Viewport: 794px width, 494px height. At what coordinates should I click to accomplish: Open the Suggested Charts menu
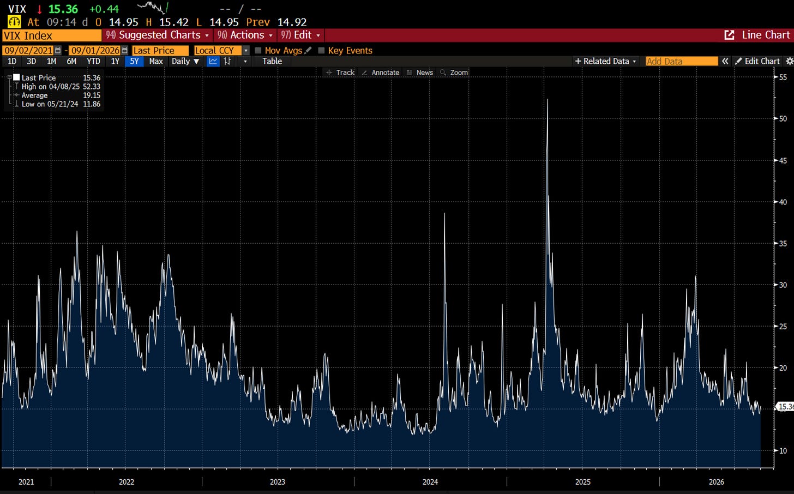click(x=157, y=35)
